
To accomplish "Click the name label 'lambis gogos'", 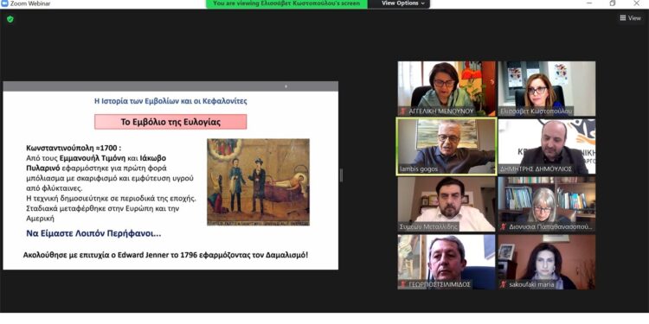I will 419,169.
